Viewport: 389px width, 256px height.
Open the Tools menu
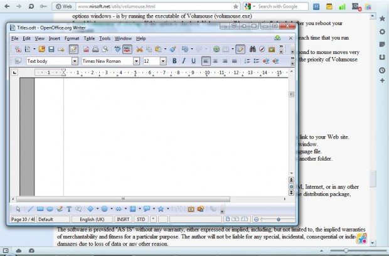[x=105, y=38]
